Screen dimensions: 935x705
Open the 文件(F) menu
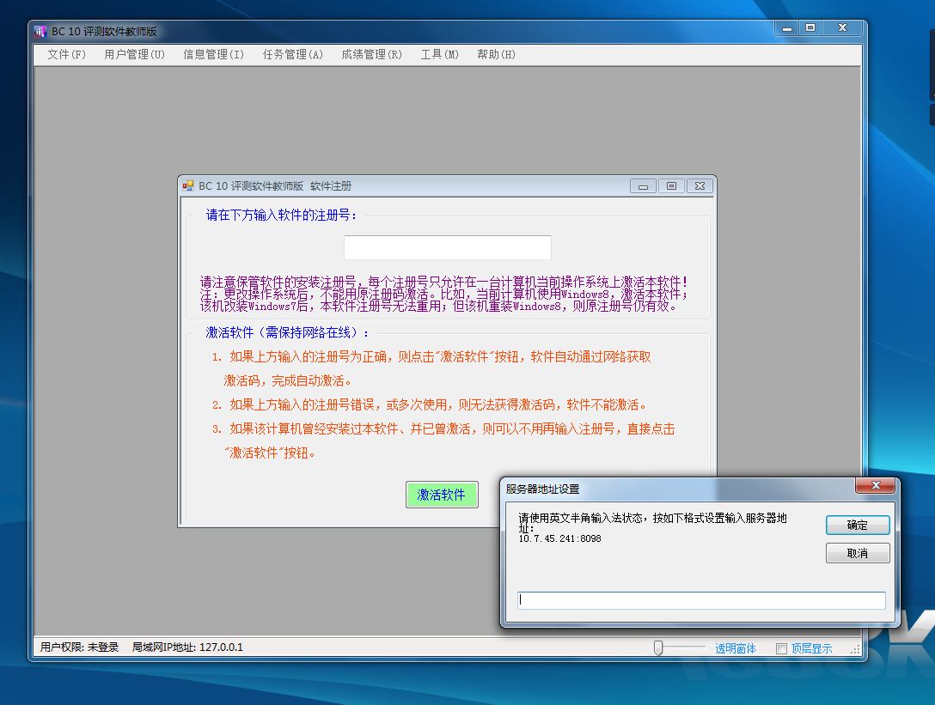coord(67,55)
